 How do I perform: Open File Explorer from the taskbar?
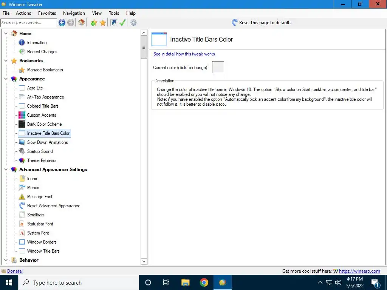185,282
